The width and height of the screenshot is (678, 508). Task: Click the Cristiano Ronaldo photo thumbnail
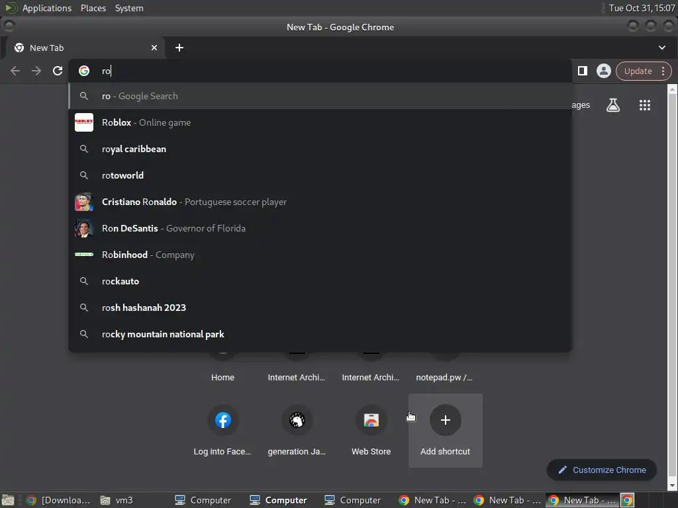pos(84,202)
